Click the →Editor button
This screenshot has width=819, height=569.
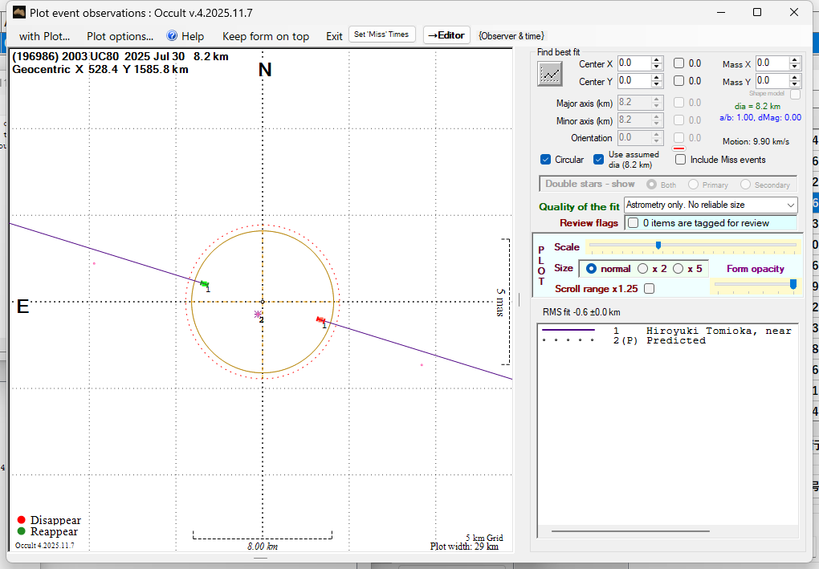pyautogui.click(x=446, y=35)
